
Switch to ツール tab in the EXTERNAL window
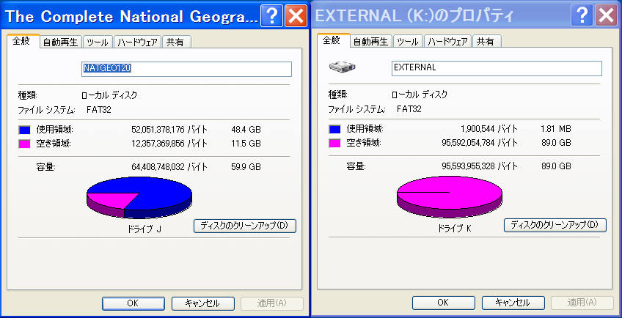coord(408,42)
